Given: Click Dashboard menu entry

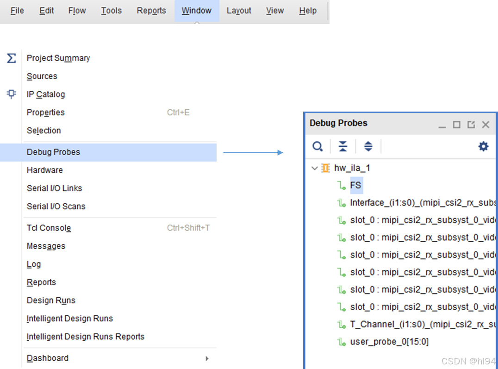Looking at the screenshot, I should (x=48, y=358).
